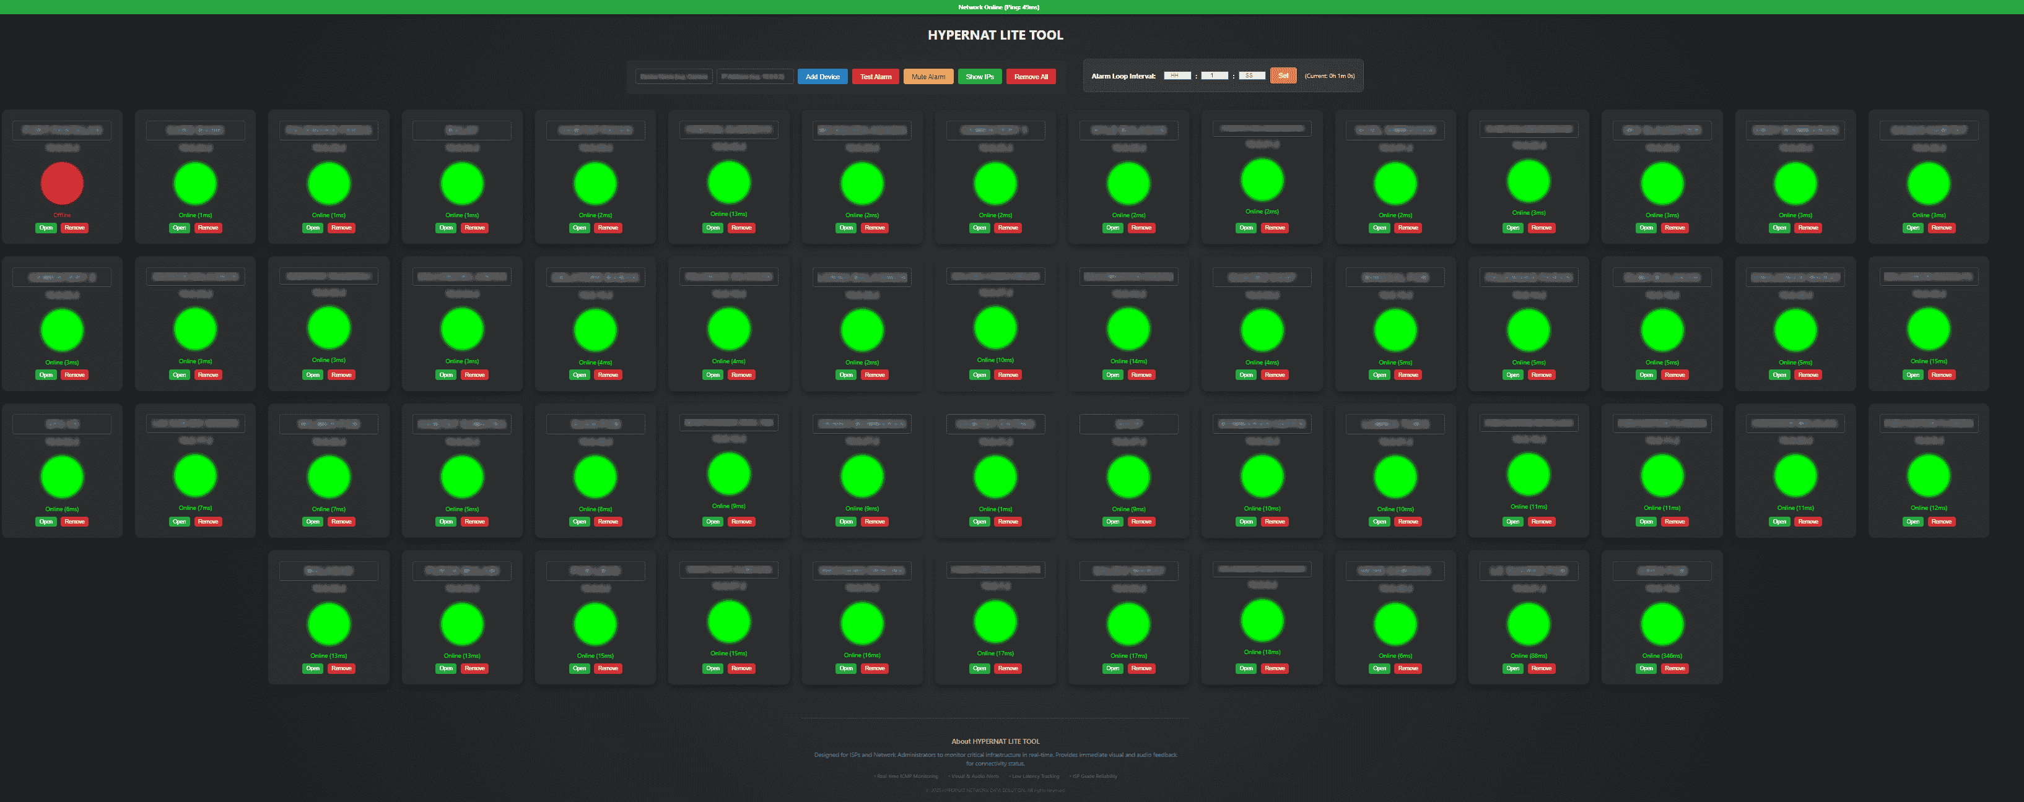The image size is (2024, 802).
Task: Click the IP Address input field
Action: point(754,76)
